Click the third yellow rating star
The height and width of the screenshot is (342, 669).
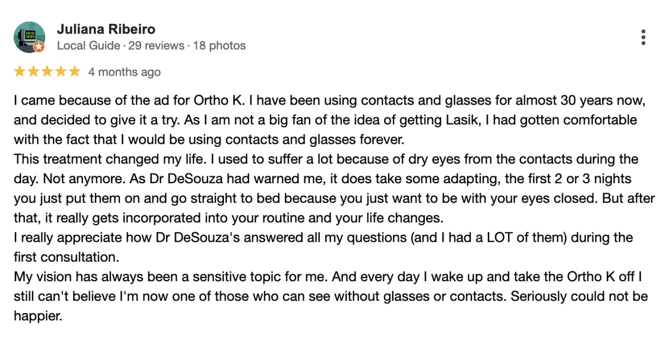click(x=47, y=71)
